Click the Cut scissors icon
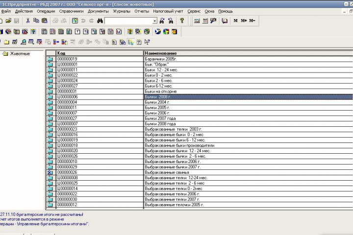Viewport: 353px width, 235px height. [28, 21]
